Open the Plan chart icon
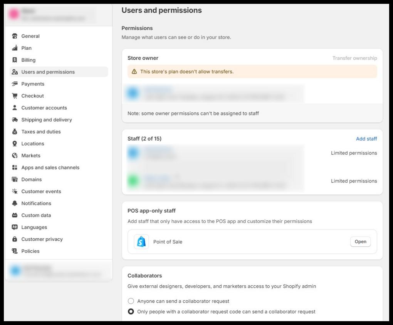The width and height of the screenshot is (393, 325). click(x=15, y=48)
